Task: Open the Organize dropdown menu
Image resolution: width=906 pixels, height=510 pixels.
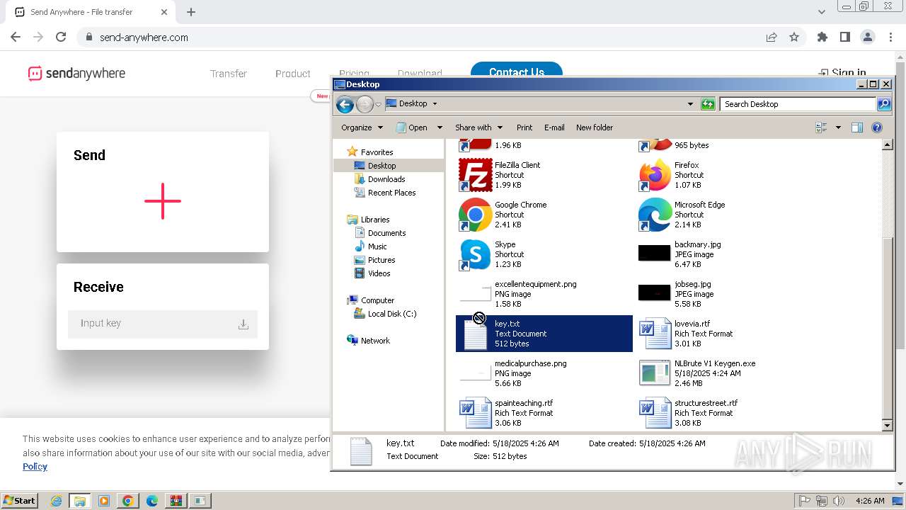Action: click(362, 127)
